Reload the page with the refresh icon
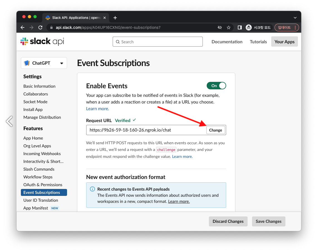Screen dimensions: 316x250 [x=40, y=27]
